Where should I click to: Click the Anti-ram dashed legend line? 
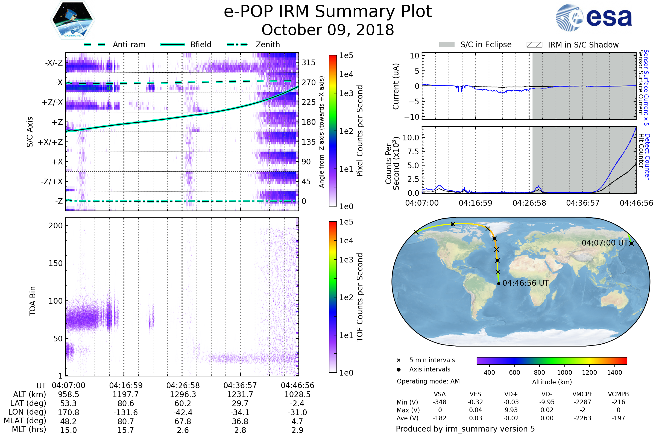[x=95, y=45]
